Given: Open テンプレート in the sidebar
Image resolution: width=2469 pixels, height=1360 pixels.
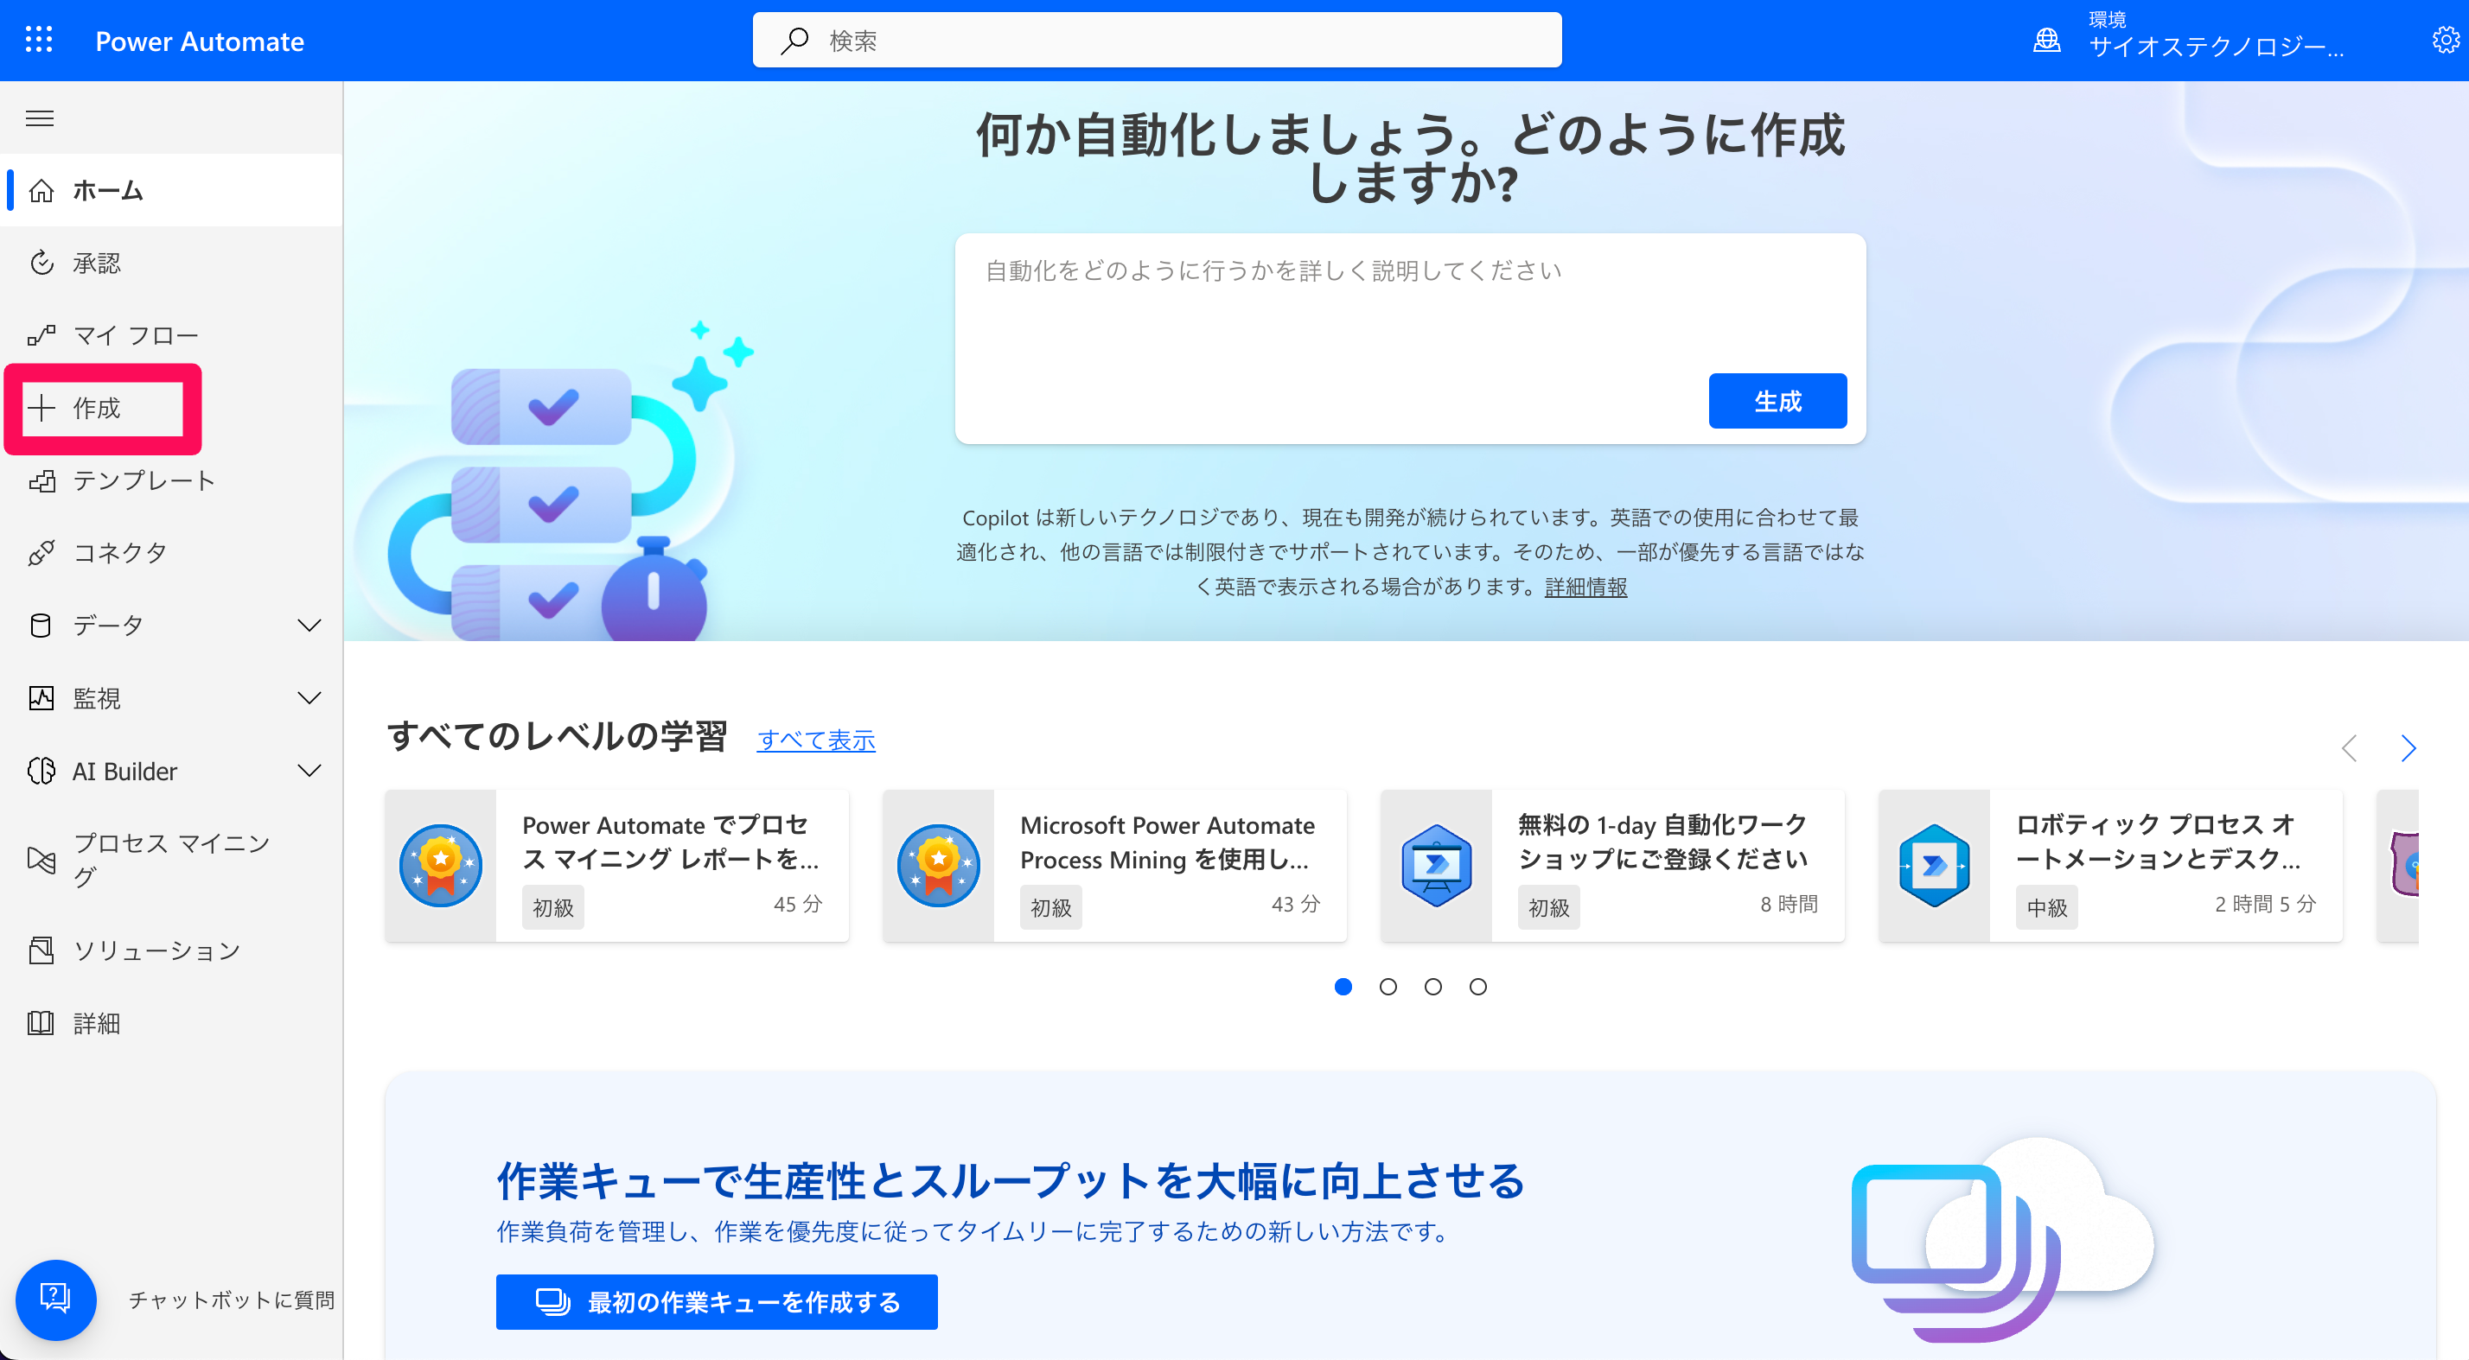Looking at the screenshot, I should point(171,480).
